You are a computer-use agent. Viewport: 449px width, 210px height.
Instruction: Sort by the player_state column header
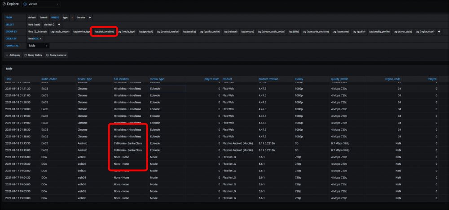pyautogui.click(x=212, y=79)
